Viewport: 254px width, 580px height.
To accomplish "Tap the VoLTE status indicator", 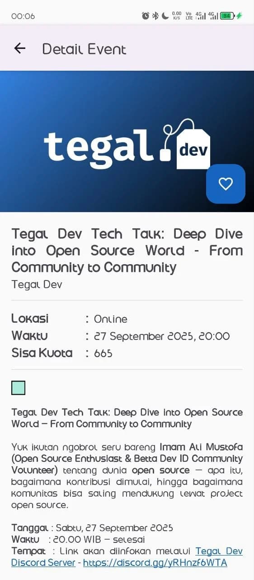I will [x=189, y=16].
